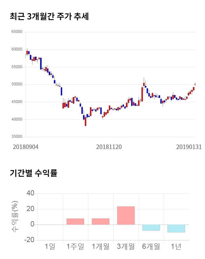
Task: Click the -20 percent axis label
Action: tap(29, 240)
